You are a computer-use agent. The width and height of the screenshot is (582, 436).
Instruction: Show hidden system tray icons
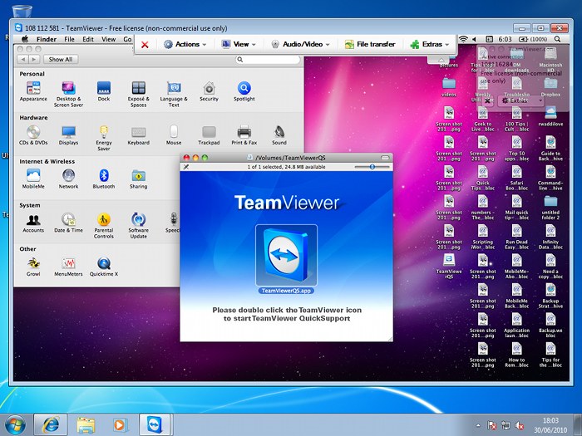point(478,425)
